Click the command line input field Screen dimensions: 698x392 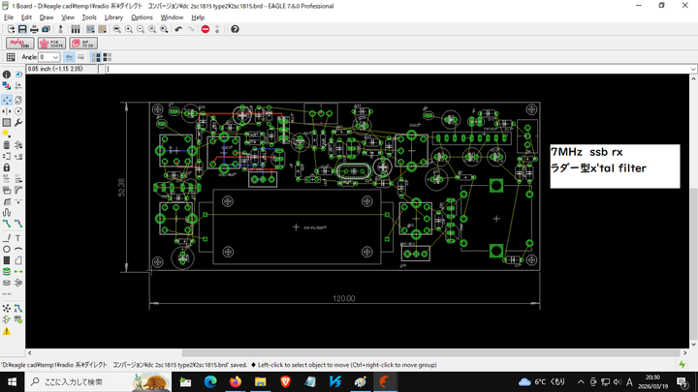pos(388,69)
